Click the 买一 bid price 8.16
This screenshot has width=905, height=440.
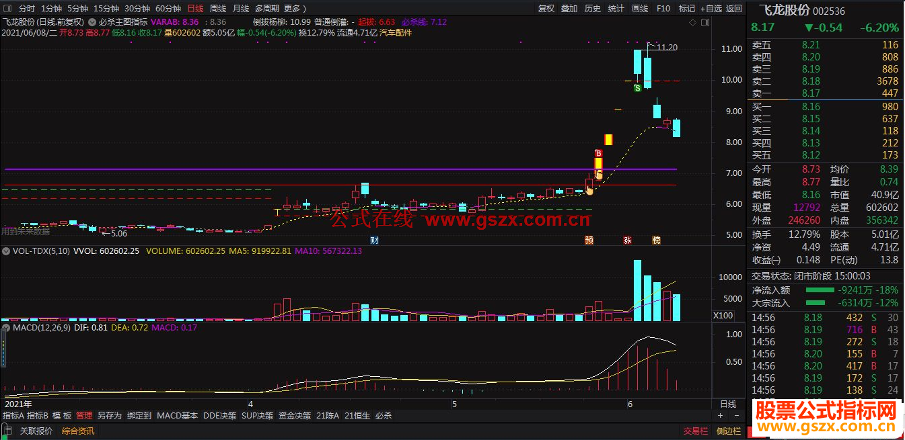811,107
